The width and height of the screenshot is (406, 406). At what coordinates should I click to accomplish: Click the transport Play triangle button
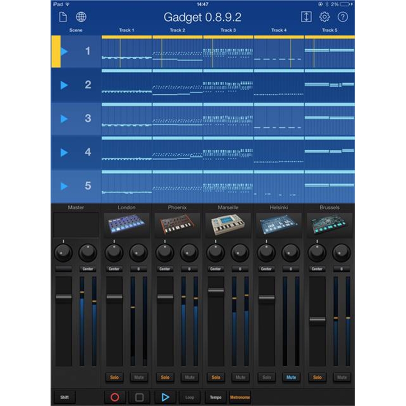(165, 397)
